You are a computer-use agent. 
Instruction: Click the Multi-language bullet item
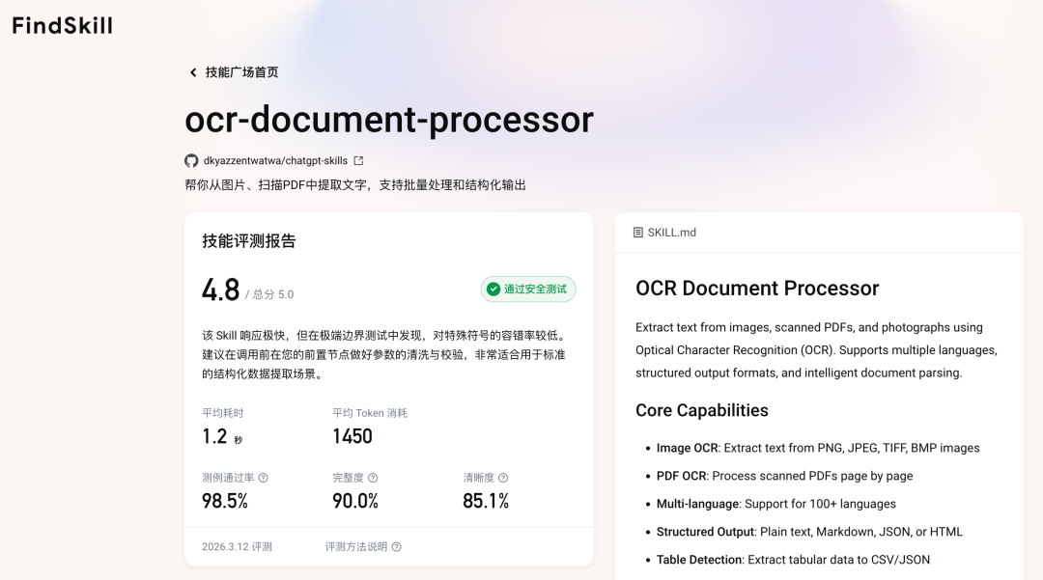point(775,505)
